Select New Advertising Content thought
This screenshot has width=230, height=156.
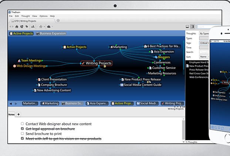[53, 90]
